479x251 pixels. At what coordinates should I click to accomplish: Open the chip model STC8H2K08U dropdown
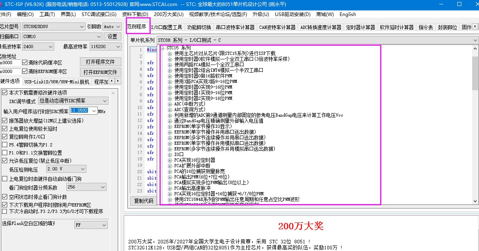click(53, 26)
